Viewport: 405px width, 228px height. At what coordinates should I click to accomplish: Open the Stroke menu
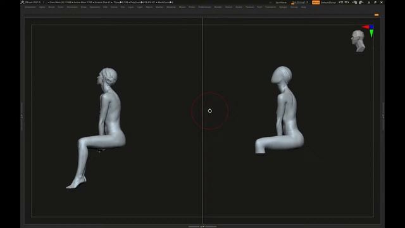(239, 7)
